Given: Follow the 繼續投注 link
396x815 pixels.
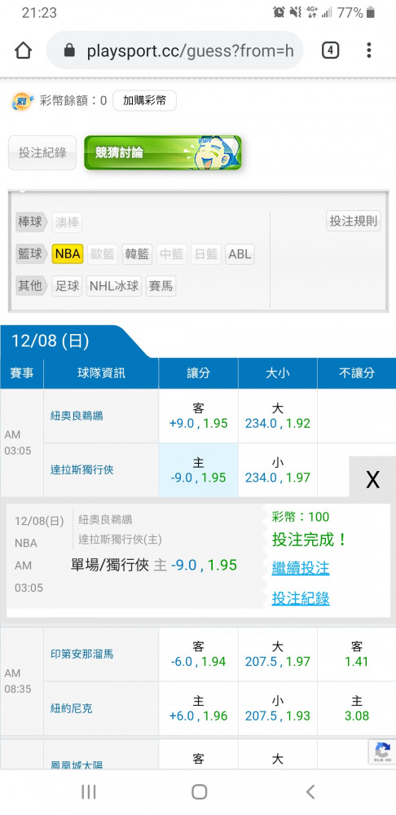Looking at the screenshot, I should (301, 567).
